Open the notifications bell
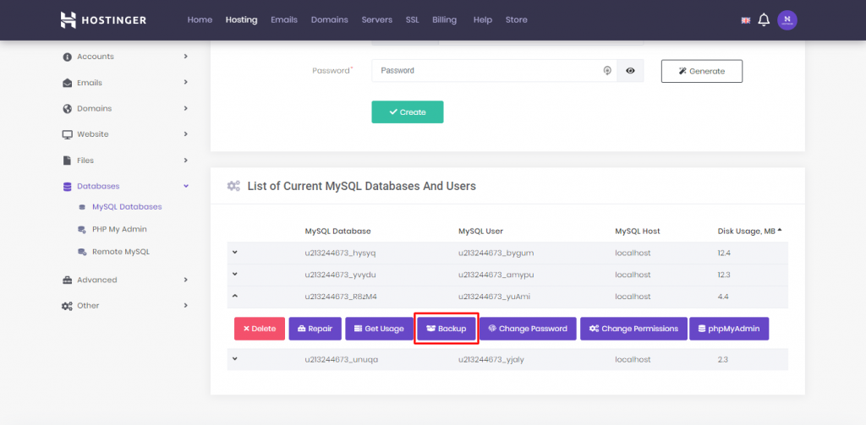This screenshot has width=866, height=425. [764, 20]
